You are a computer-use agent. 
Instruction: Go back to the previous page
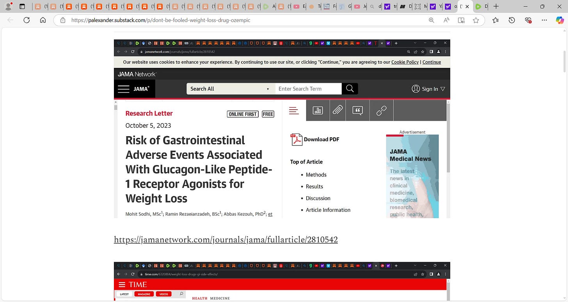(x=11, y=20)
